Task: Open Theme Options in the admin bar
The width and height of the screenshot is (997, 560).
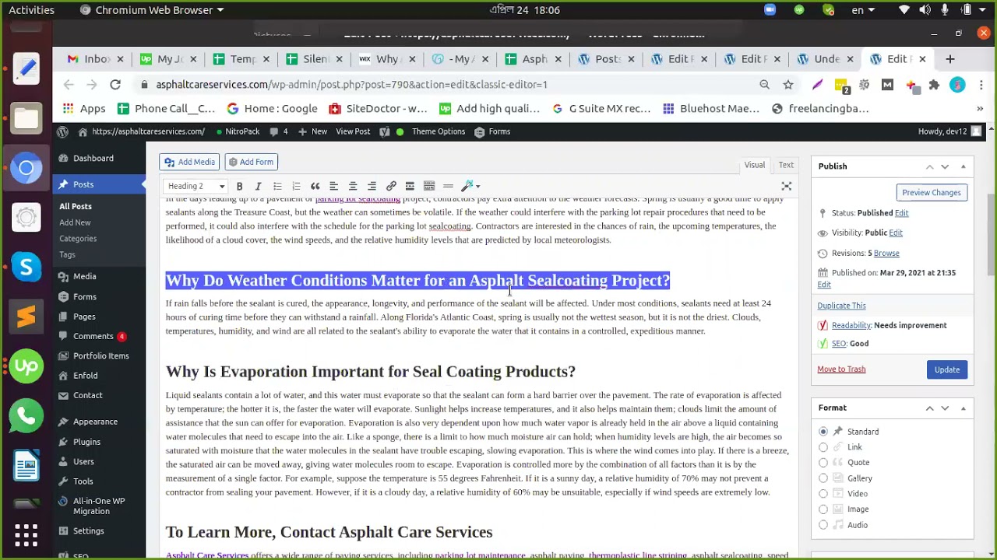Action: point(439,131)
